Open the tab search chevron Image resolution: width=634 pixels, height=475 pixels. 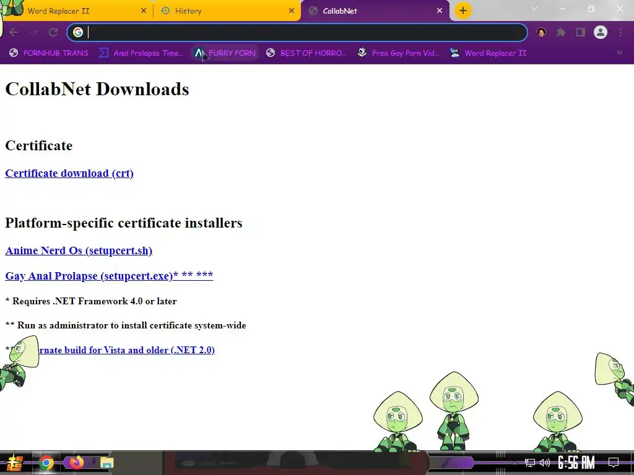point(534,9)
